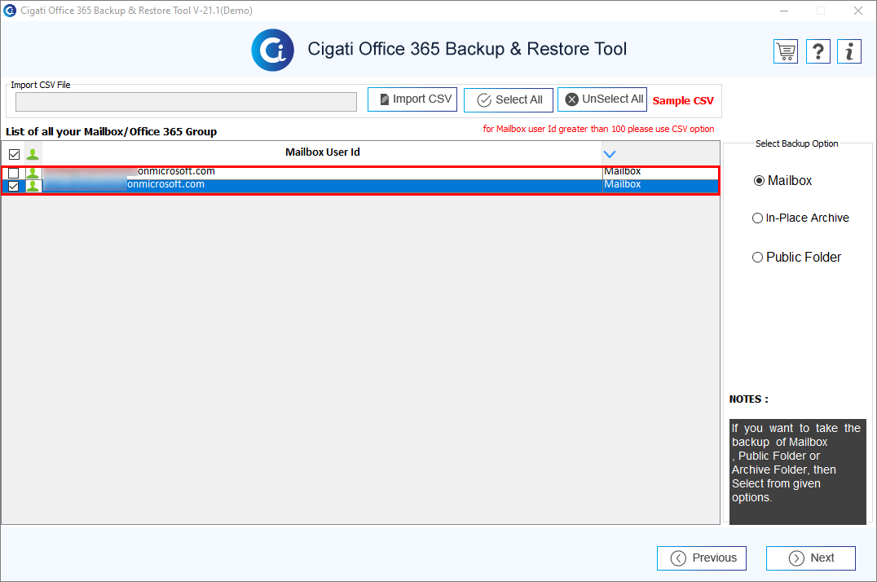Click the user icon in first mailbox row
Viewport: 877px width, 582px height.
click(x=33, y=172)
